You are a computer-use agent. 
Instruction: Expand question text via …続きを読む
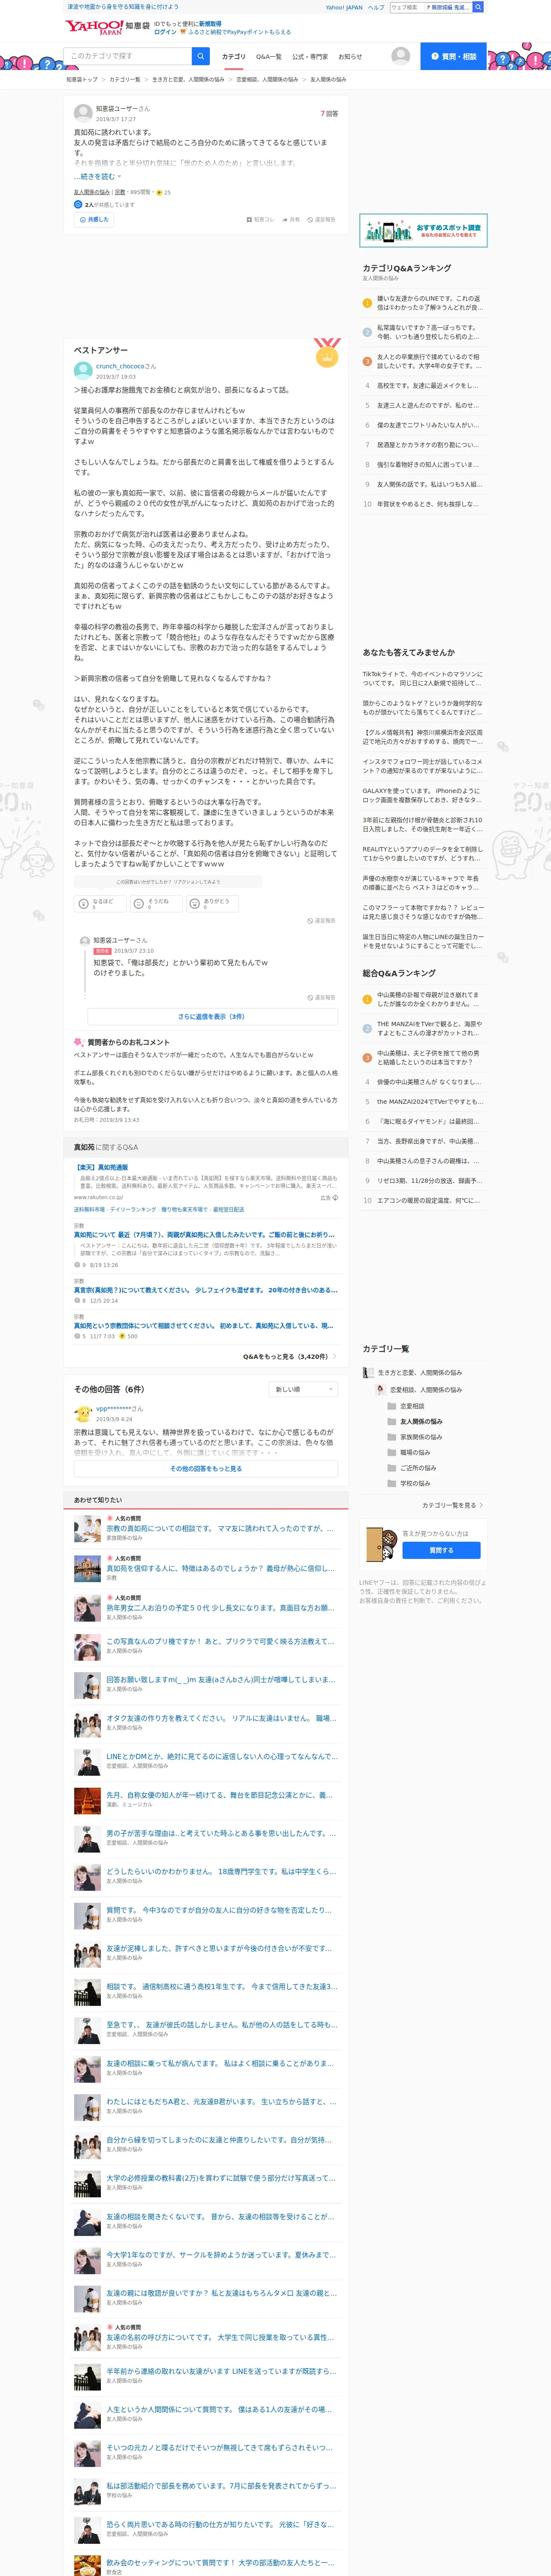click(97, 176)
